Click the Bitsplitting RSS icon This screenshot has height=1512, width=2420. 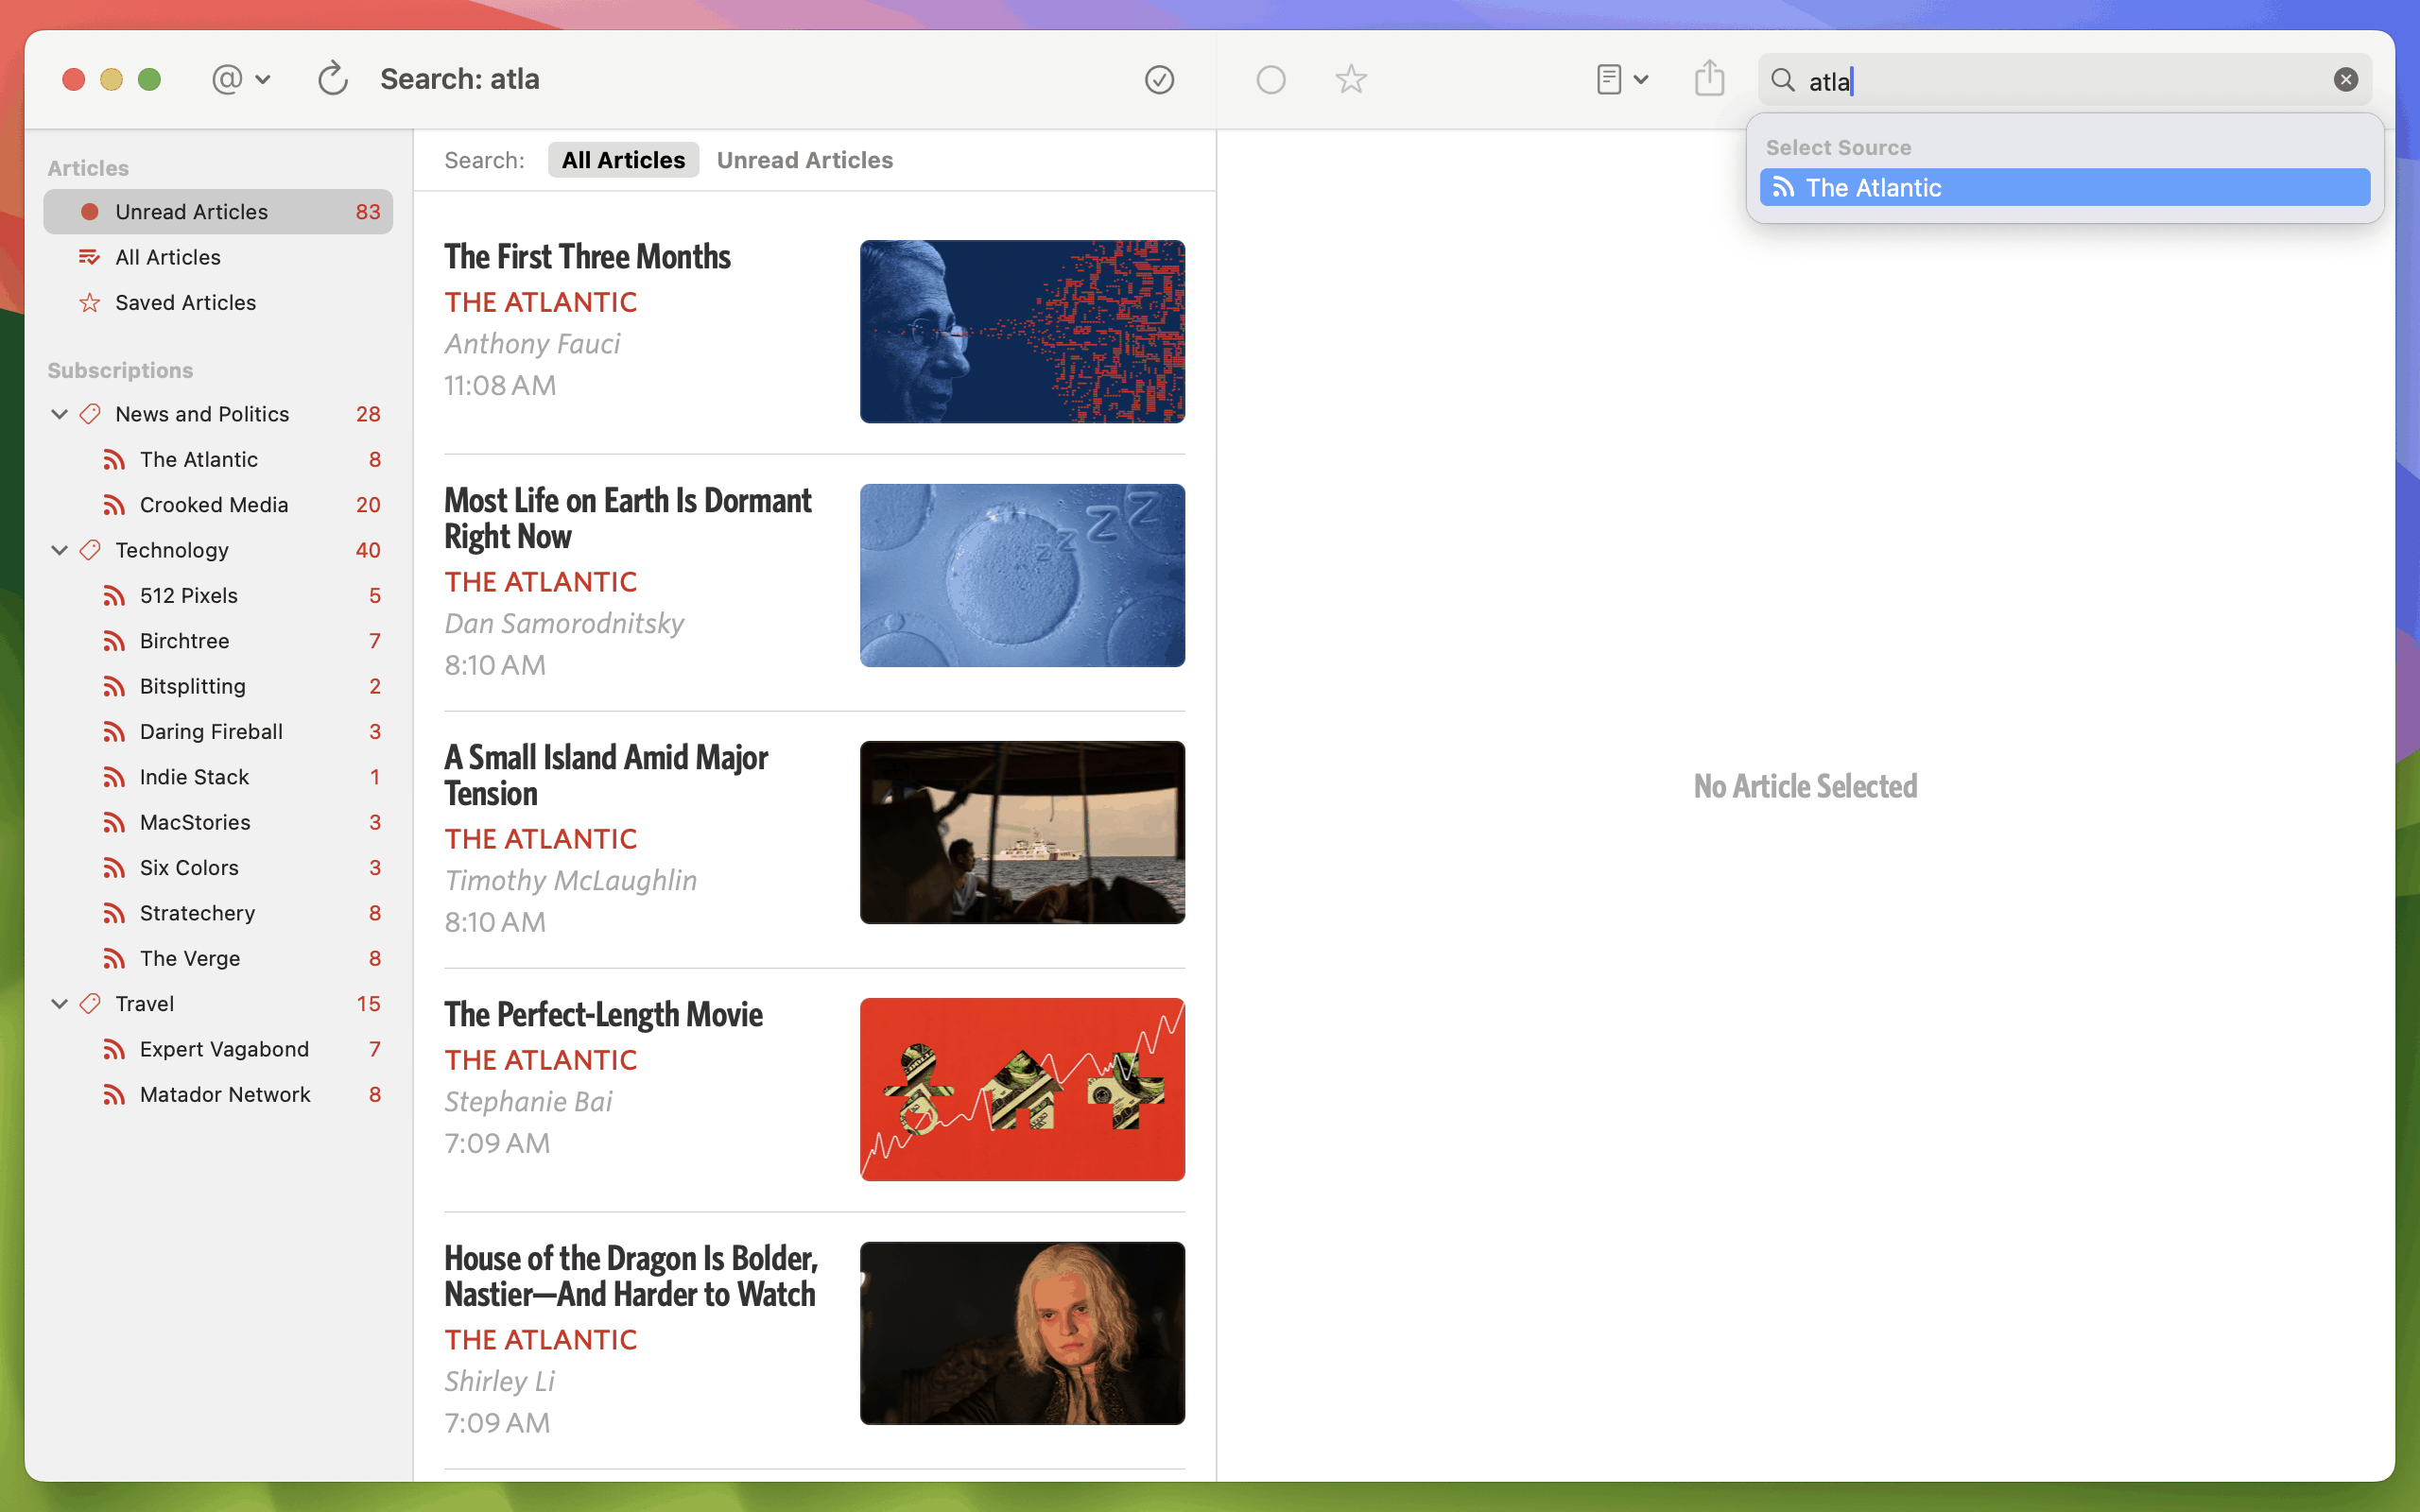(114, 686)
